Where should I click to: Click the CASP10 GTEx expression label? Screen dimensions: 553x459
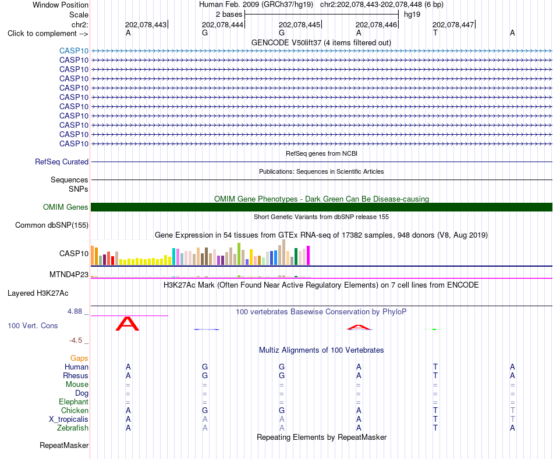(x=74, y=253)
